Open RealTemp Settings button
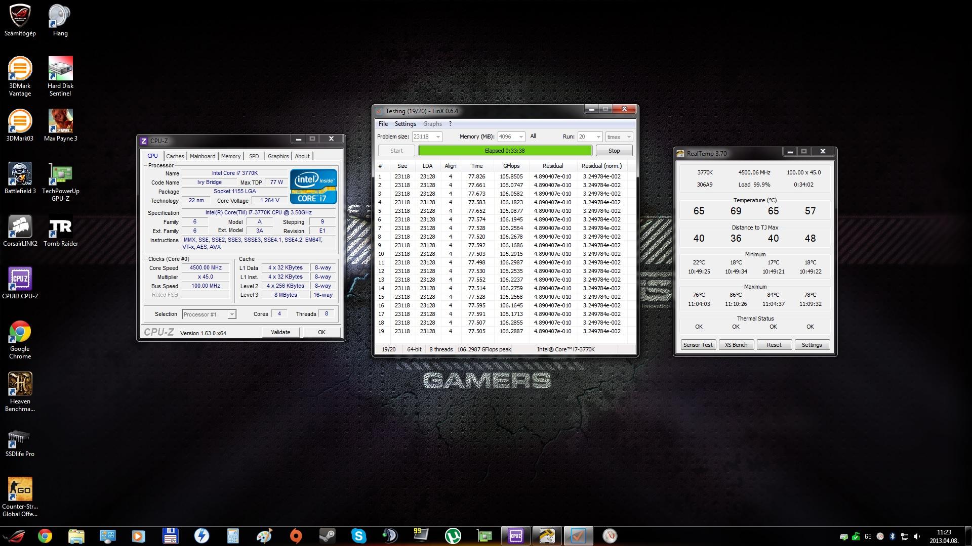Image resolution: width=972 pixels, height=546 pixels. click(x=812, y=345)
